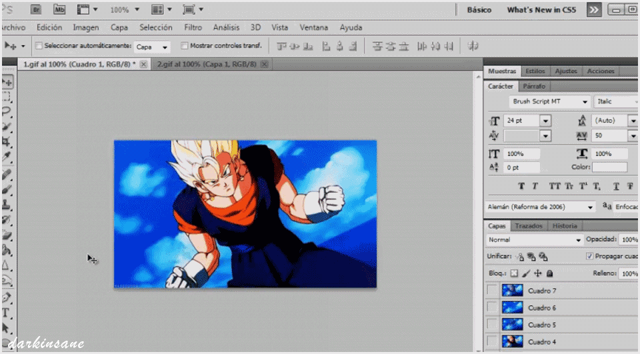Launch Mini Bridge from the Mb icon
The width and height of the screenshot is (640, 354).
point(59,9)
